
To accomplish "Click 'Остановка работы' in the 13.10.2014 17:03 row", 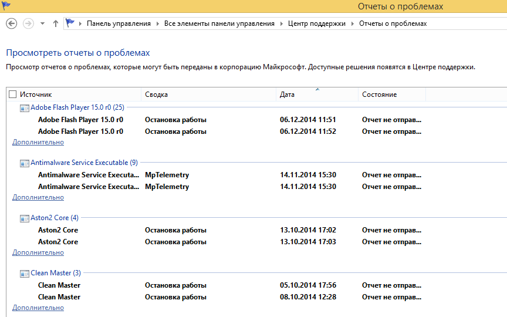I will tap(175, 242).
